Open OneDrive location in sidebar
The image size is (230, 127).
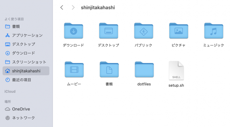(x=21, y=109)
